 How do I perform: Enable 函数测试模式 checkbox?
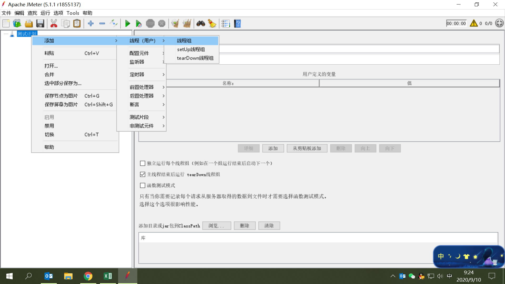tap(143, 185)
